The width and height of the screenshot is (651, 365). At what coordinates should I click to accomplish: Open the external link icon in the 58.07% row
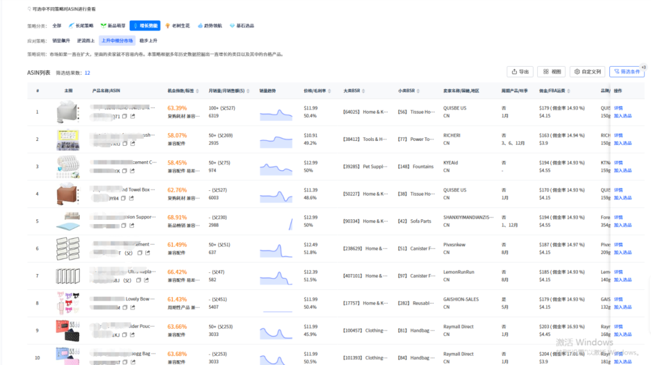[x=133, y=143]
